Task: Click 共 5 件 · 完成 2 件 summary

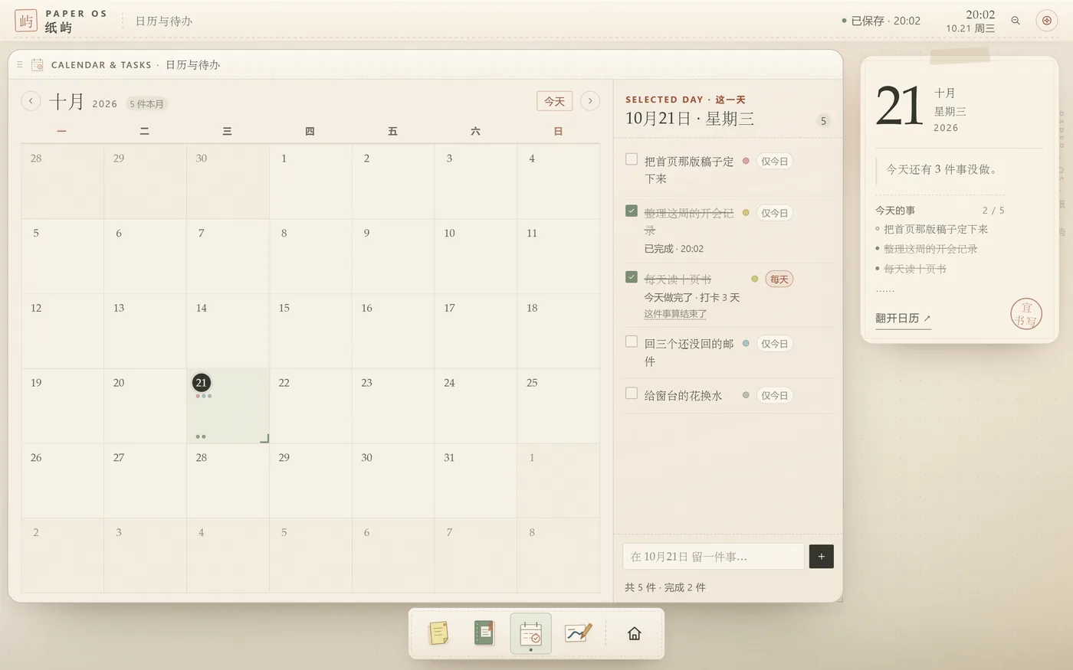Action: (x=664, y=587)
